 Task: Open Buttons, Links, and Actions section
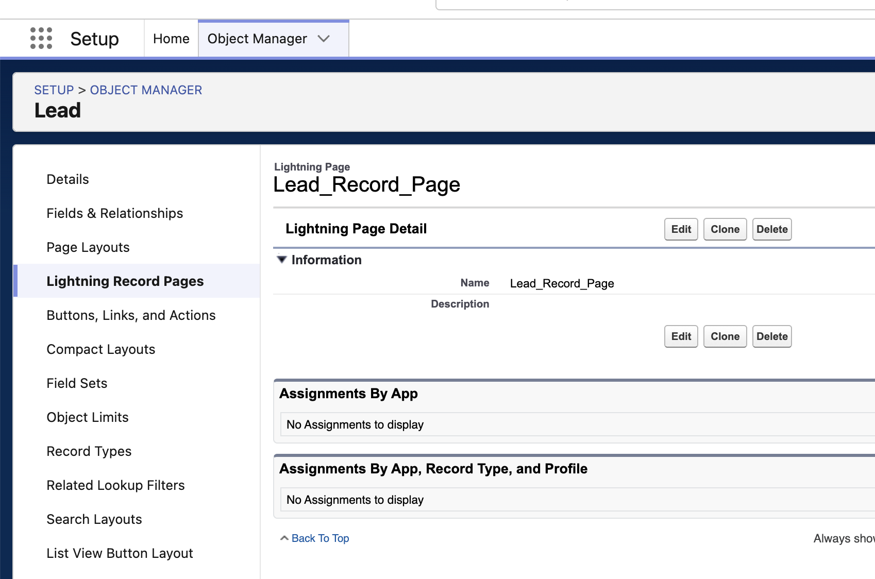pyautogui.click(x=131, y=315)
